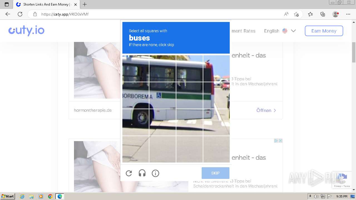356x200 pixels.
Task: Refresh the page
Action: pos(20,14)
